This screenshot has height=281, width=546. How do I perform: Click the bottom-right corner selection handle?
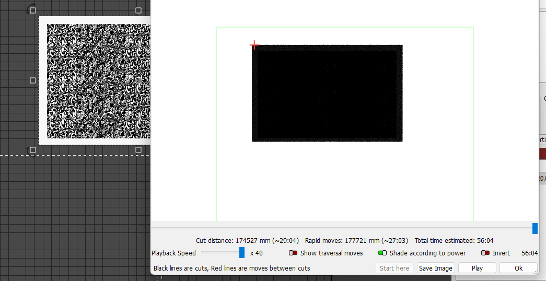(x=138, y=150)
